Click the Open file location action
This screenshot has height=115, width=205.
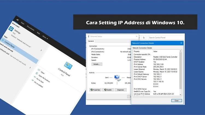44,78
